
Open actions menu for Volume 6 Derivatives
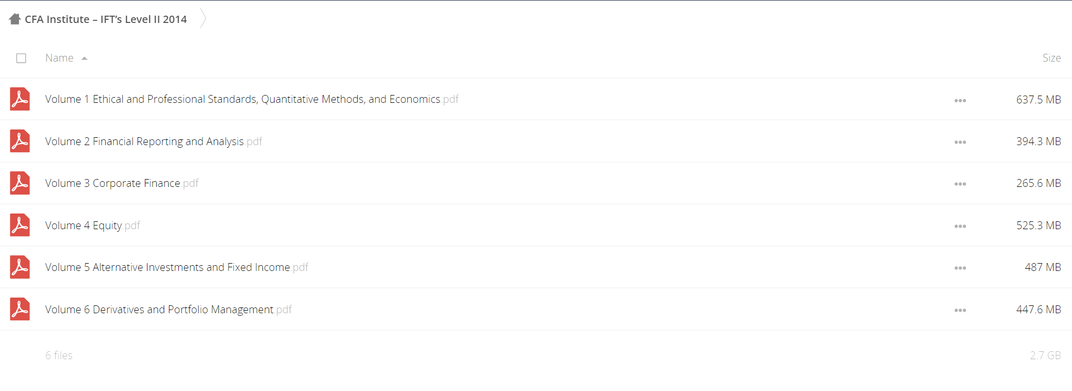[x=960, y=310]
